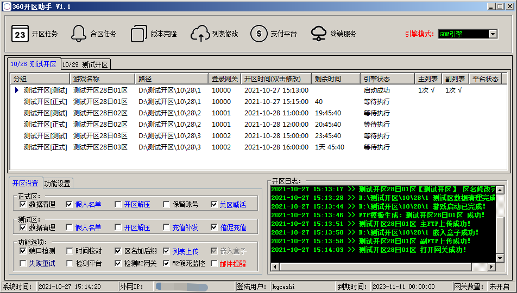
Task: Click the 分组 column header
Action: [40, 79]
